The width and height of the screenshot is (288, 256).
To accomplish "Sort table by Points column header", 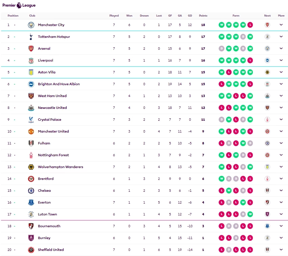I will coord(203,16).
